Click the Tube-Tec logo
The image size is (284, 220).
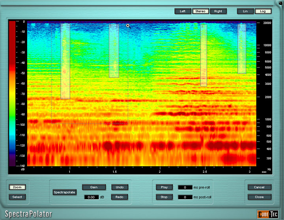[268, 214]
